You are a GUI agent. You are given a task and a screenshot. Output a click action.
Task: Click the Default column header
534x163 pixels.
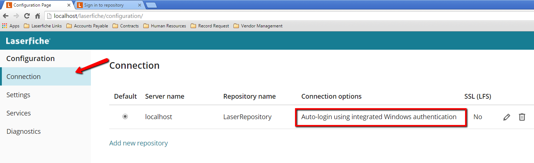point(125,96)
